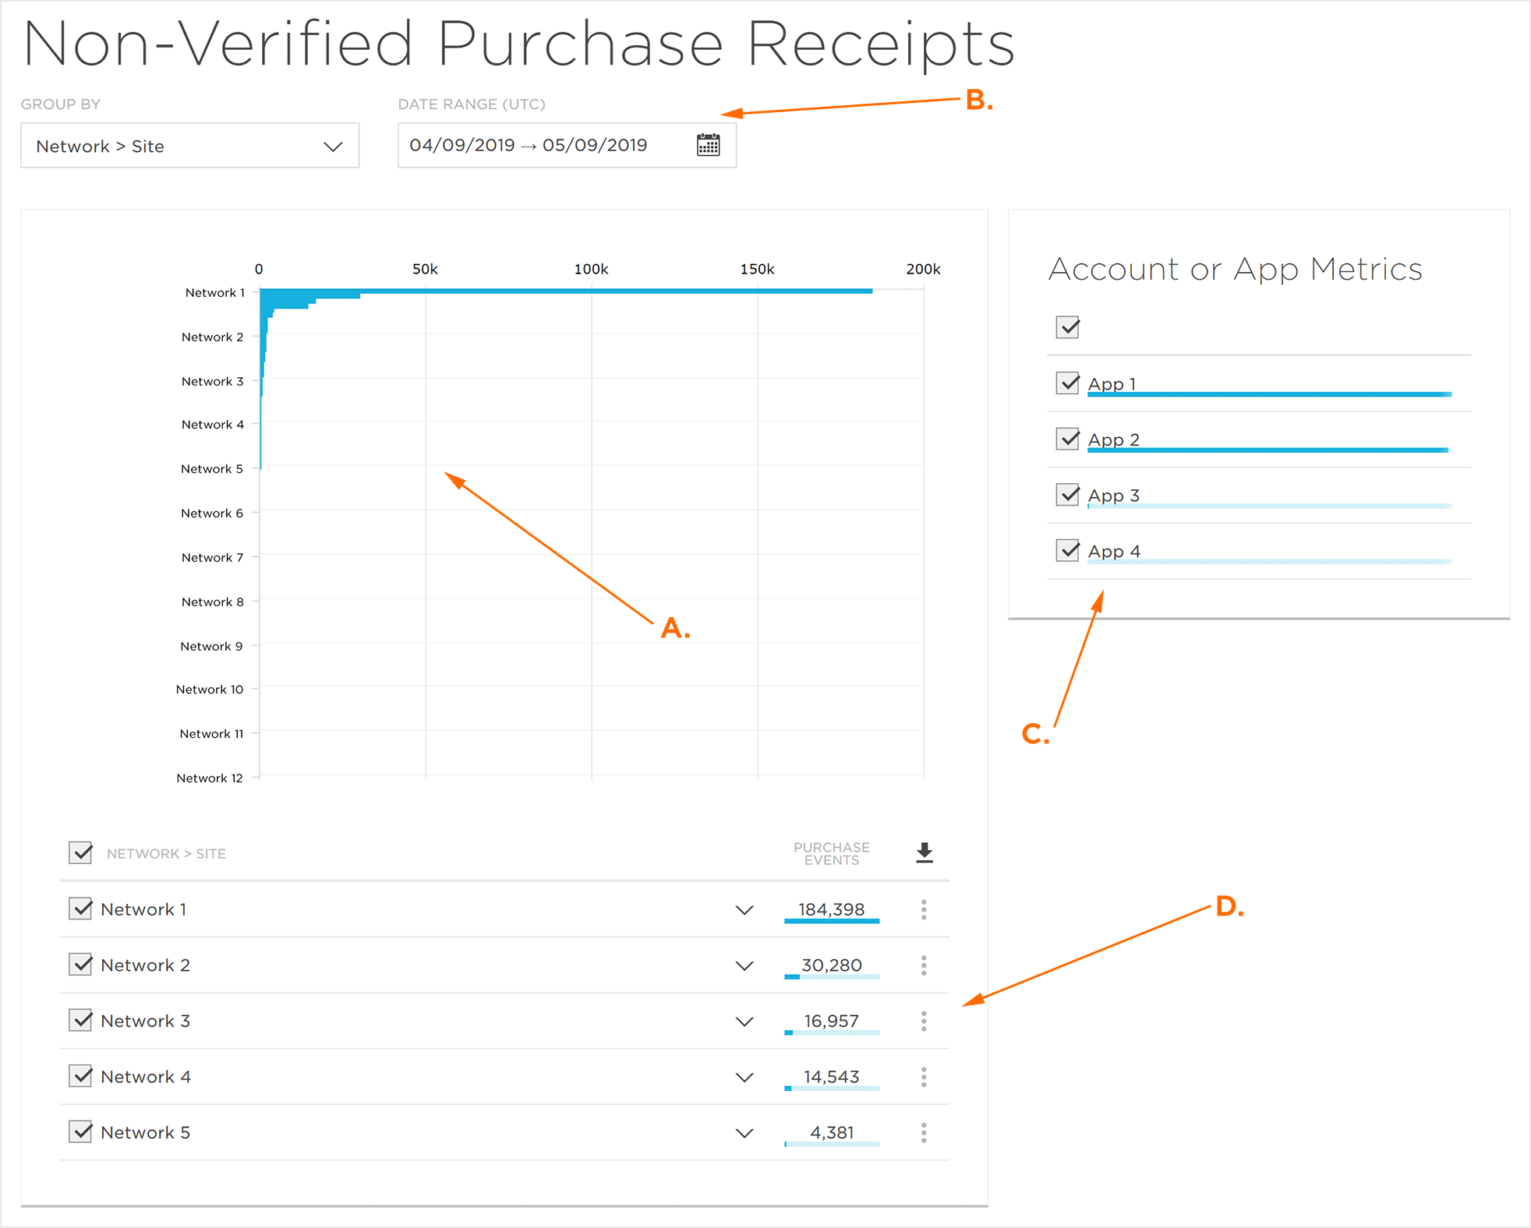Screen dimensions: 1531x1228
Task: Toggle the Network 3 row checkbox
Action: (x=81, y=1020)
